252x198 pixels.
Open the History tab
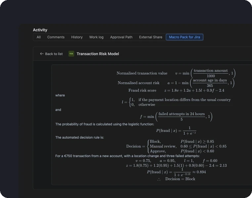pos(77,37)
